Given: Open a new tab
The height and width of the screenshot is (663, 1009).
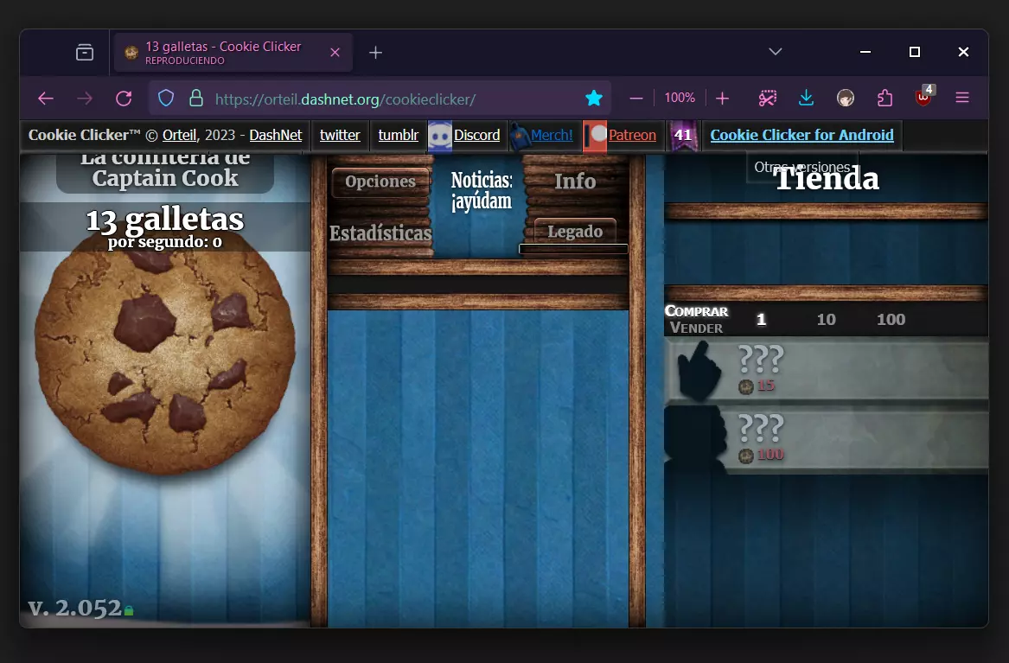Looking at the screenshot, I should click(376, 53).
